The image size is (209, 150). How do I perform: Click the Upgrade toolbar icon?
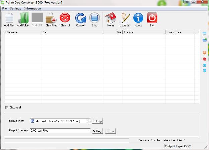coord(124,18)
